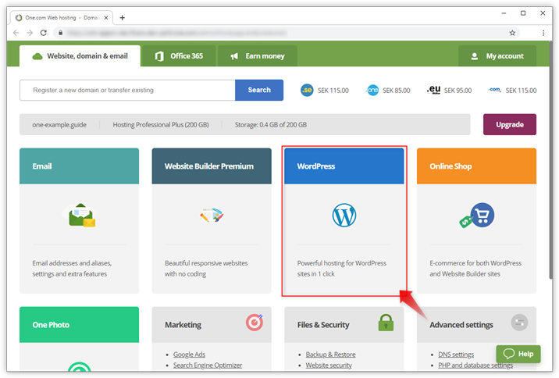
Task: Open Backup & Restore link
Action: tap(330, 355)
